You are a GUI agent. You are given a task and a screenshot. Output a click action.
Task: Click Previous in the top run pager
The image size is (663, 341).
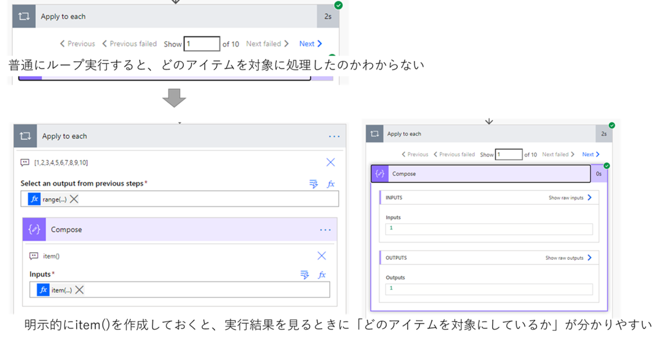[x=77, y=44]
